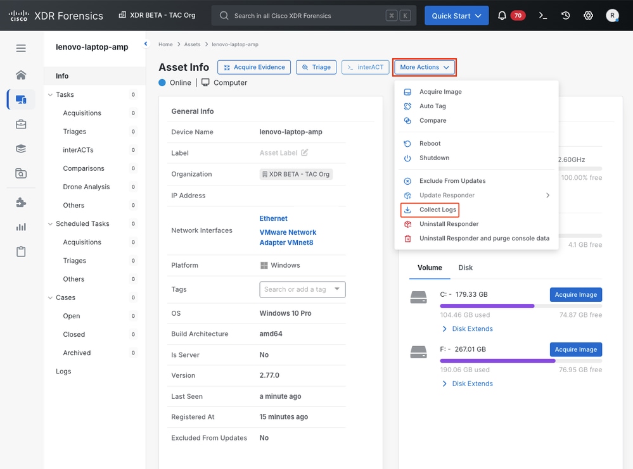Switch to the Disk tab

point(466,268)
